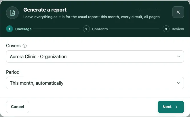Click the 'Generate a report' title
The height and width of the screenshot is (117, 190).
pos(45,10)
